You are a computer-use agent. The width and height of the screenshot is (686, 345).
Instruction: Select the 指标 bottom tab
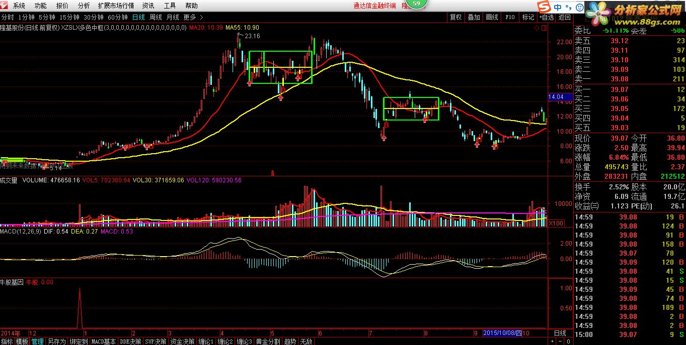point(7,341)
